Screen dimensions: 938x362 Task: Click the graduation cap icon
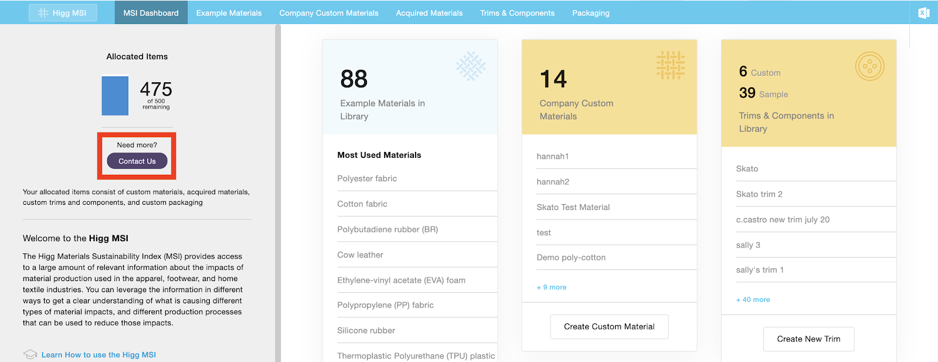(x=30, y=354)
